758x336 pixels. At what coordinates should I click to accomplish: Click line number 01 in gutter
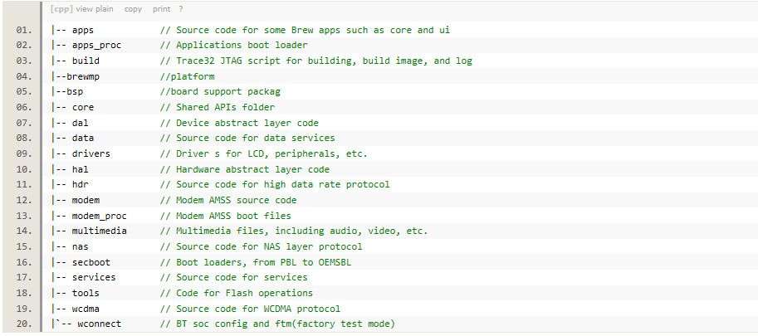click(x=24, y=30)
